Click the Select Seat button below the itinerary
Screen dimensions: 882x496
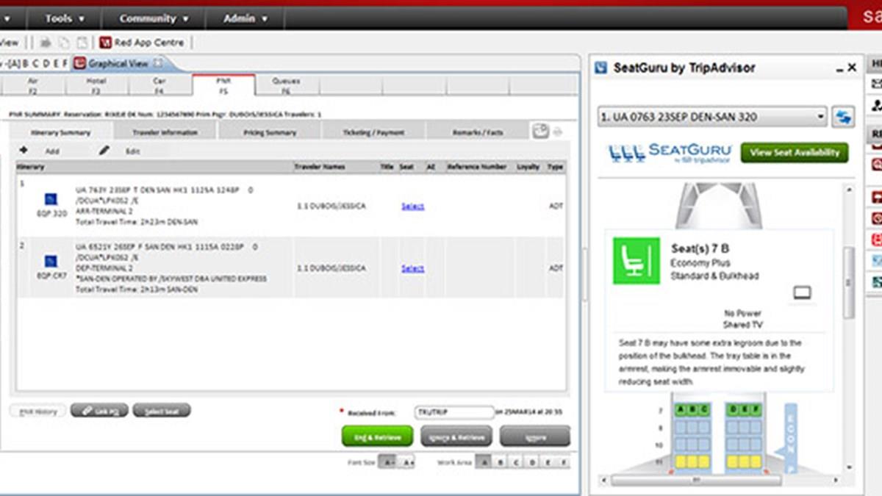tap(162, 411)
